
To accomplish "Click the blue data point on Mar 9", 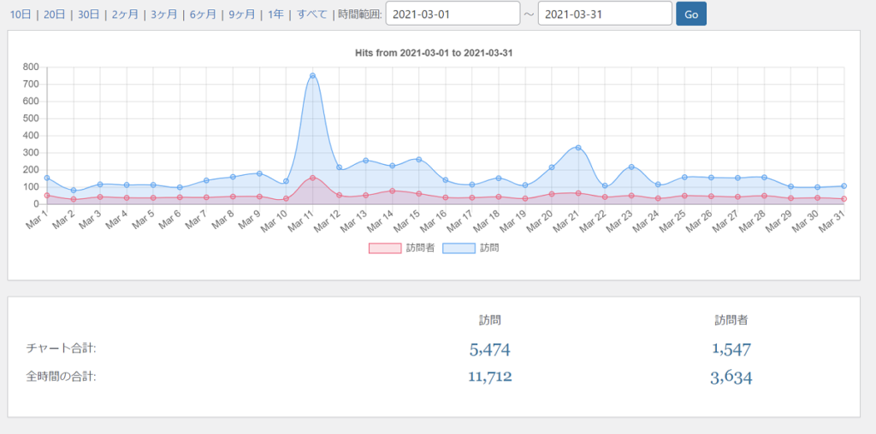I will [x=259, y=173].
